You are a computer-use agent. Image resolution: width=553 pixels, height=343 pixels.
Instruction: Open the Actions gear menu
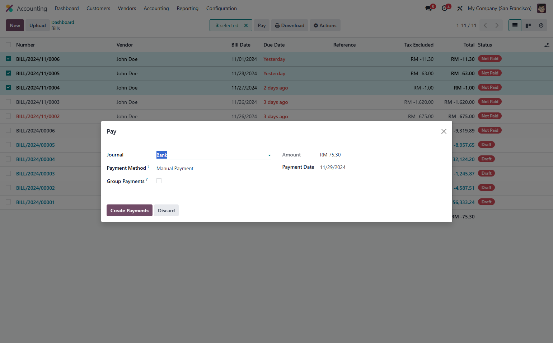(x=325, y=25)
